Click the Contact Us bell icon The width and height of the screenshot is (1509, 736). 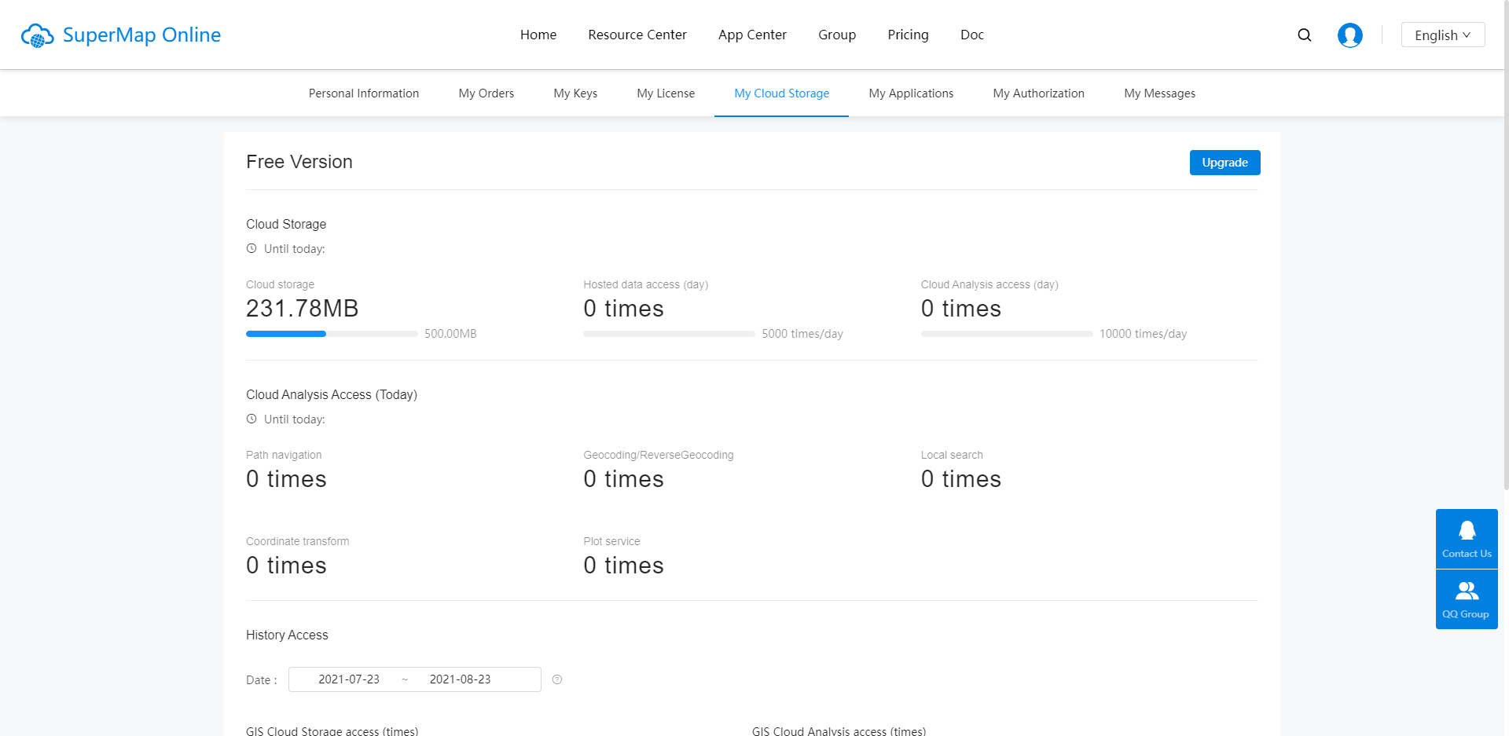coord(1467,531)
